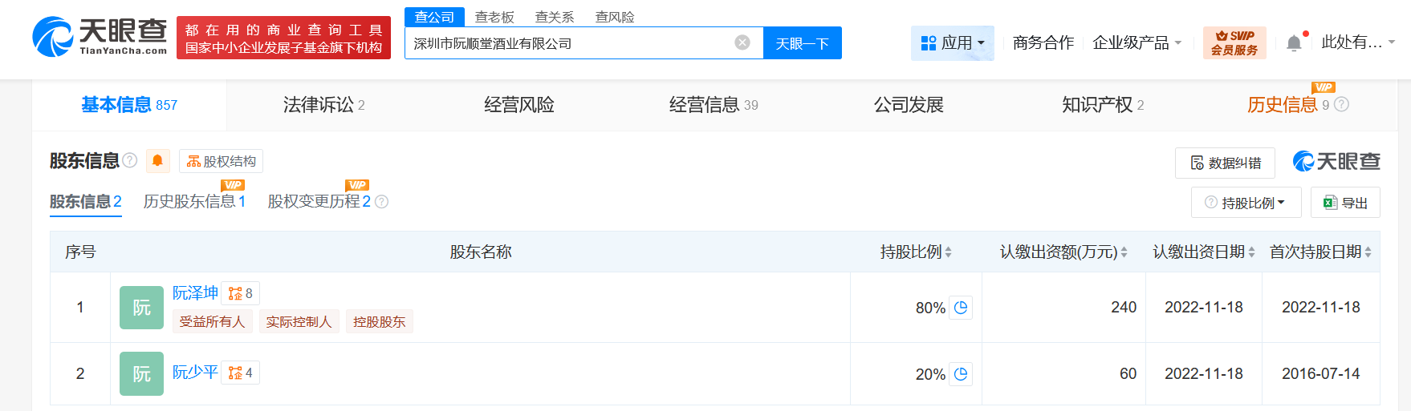
Task: Expand the 应用 dropdown menu
Action: 953,43
